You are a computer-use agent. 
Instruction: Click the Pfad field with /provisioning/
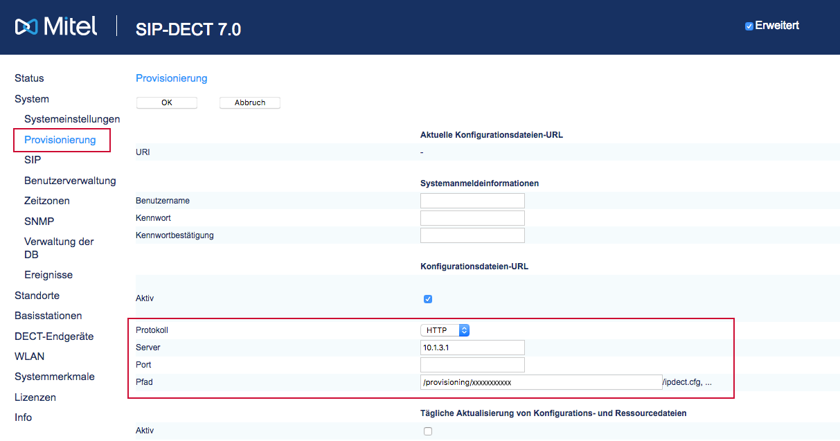pyautogui.click(x=542, y=382)
